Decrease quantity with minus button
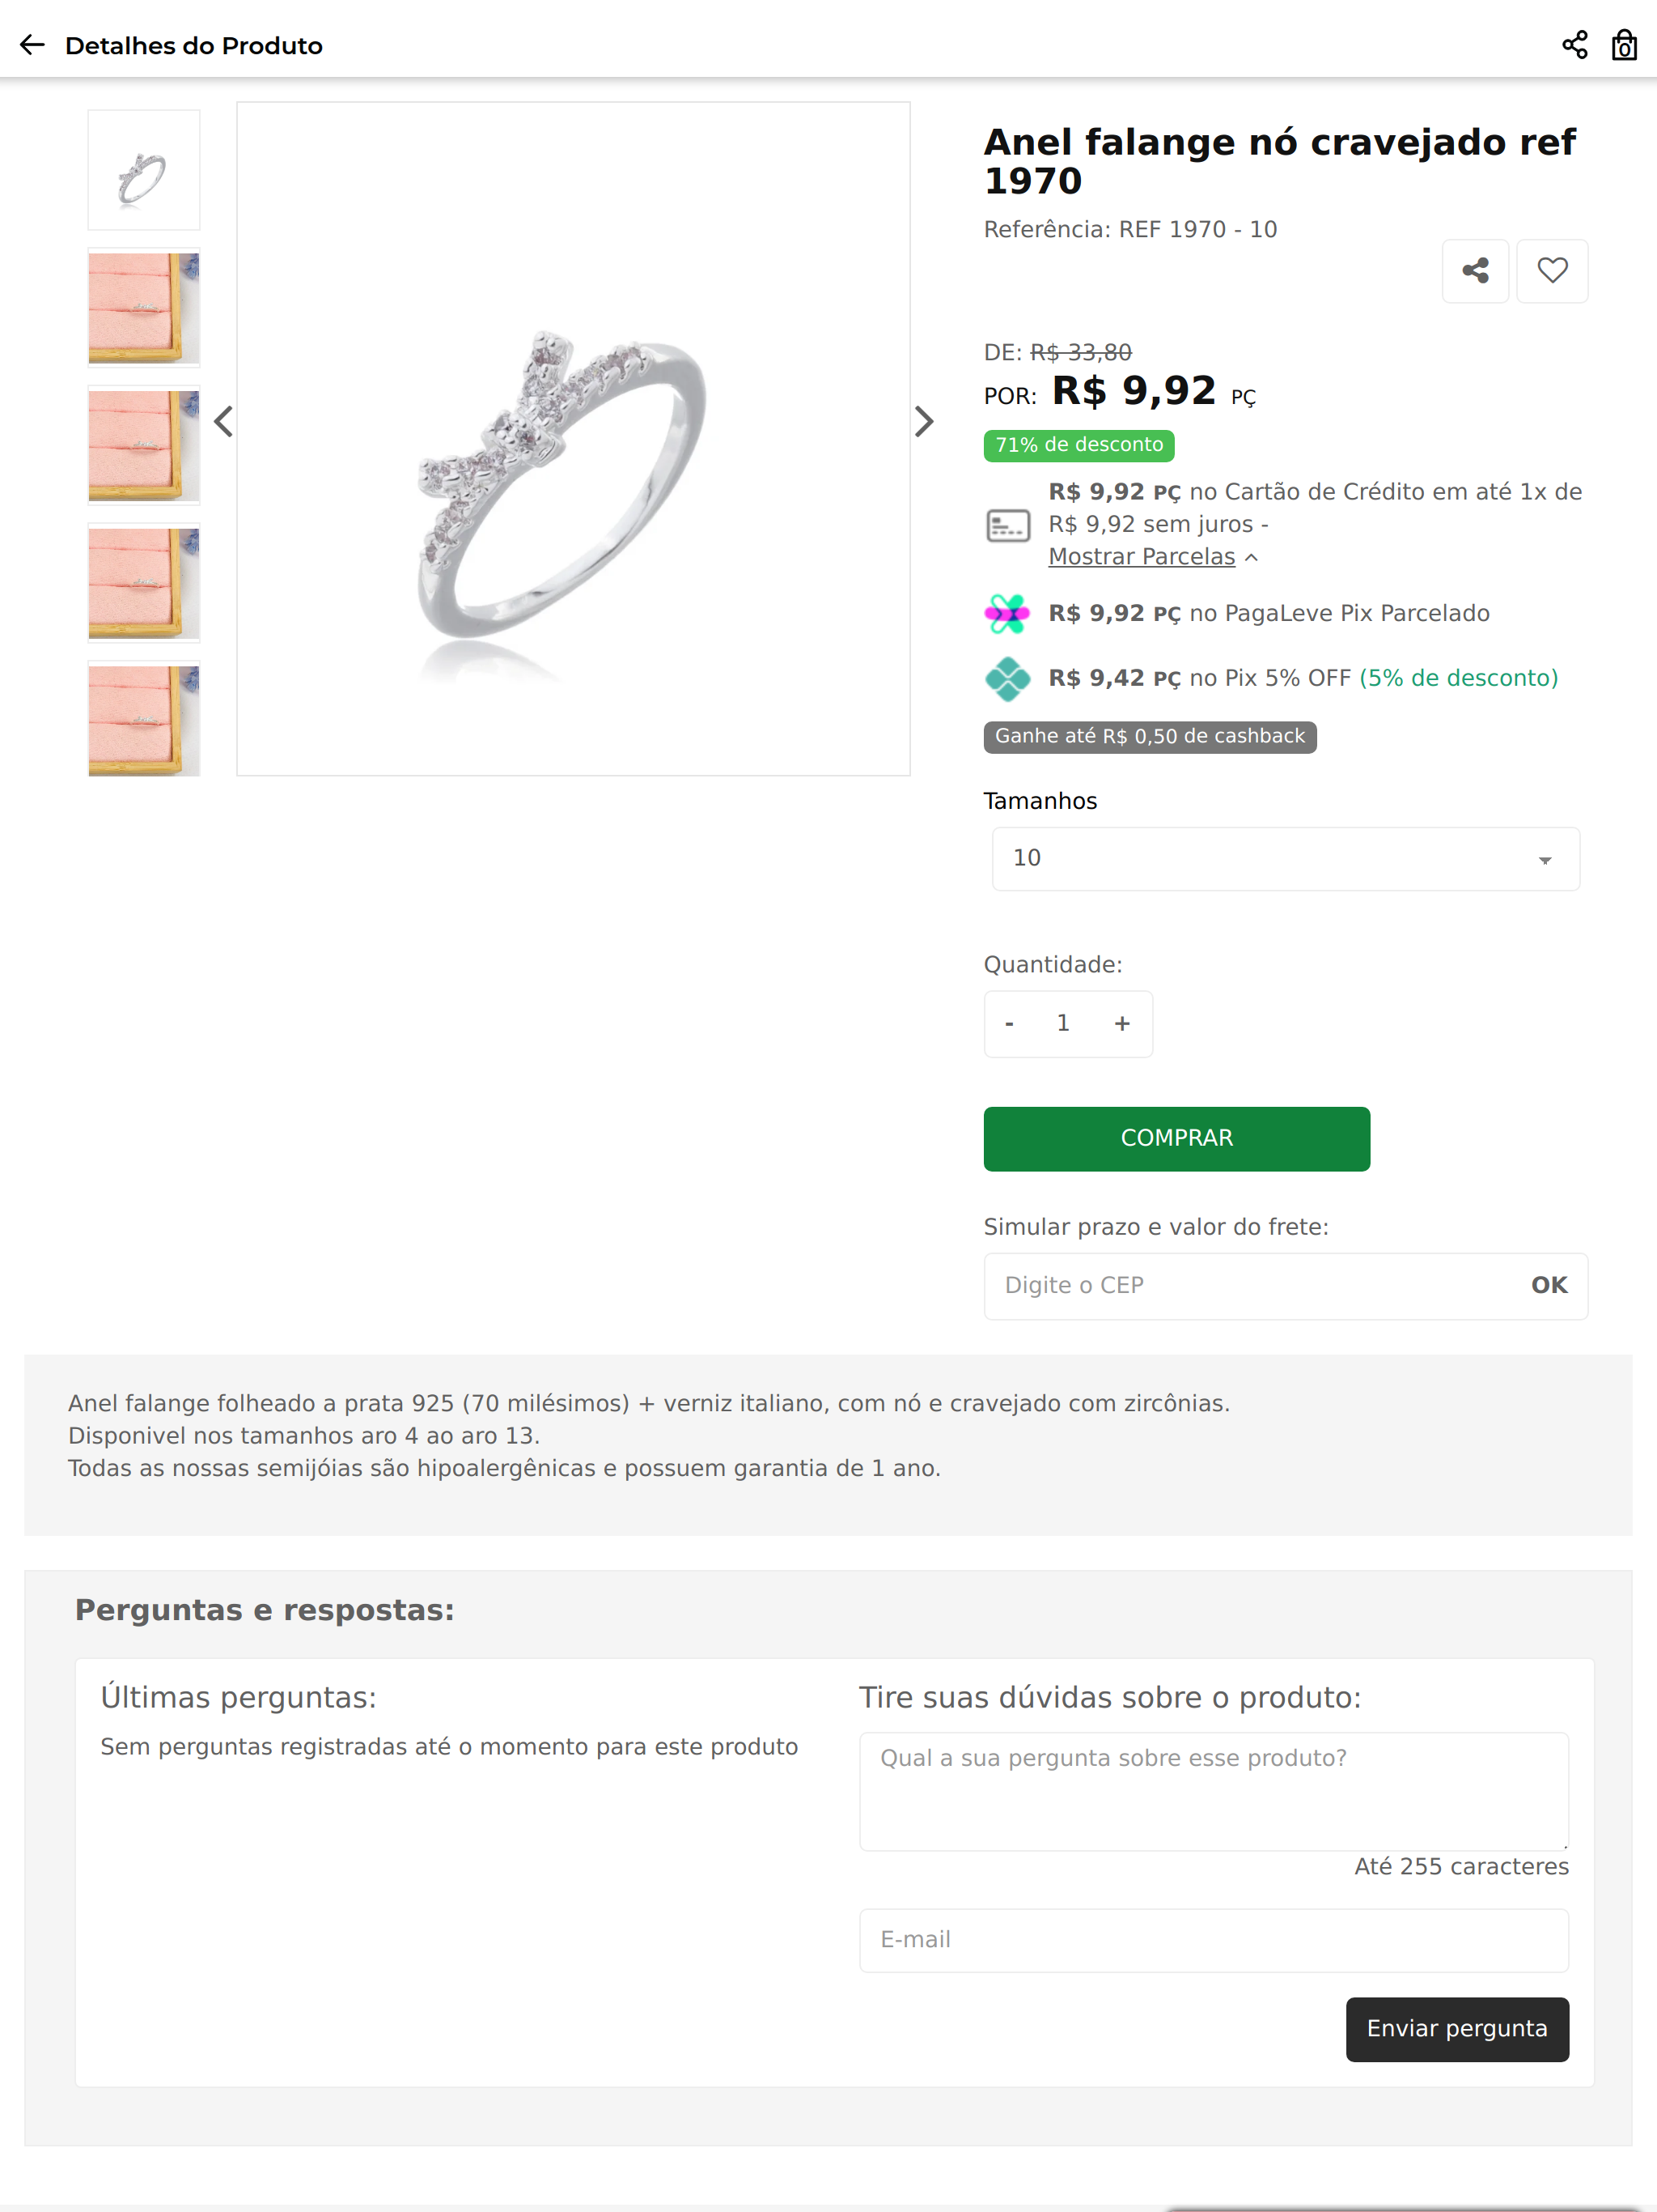The height and width of the screenshot is (2212, 1657). coord(1010,1024)
